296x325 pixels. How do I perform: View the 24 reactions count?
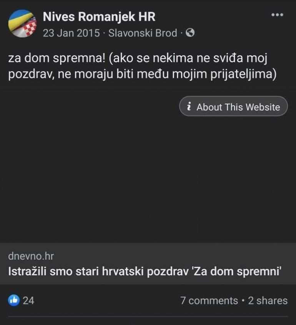28,300
